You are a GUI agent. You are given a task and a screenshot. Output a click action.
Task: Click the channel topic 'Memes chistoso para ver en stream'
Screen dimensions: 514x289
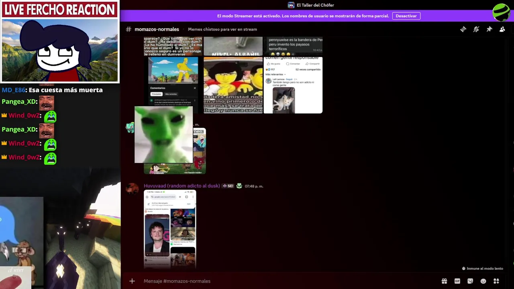coord(222,29)
